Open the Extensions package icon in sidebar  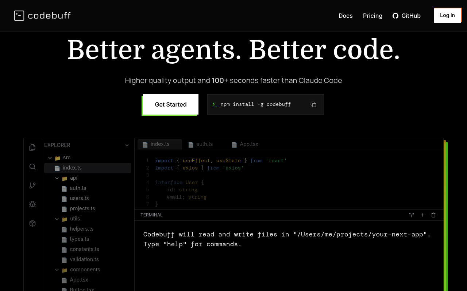pos(32,223)
